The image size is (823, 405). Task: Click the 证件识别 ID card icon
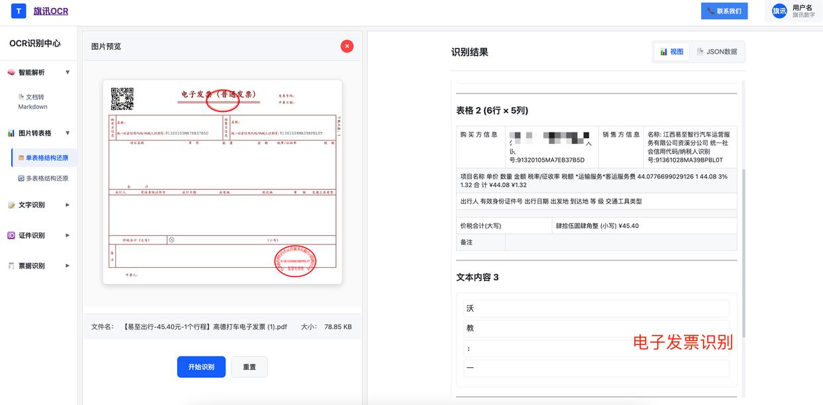point(11,235)
